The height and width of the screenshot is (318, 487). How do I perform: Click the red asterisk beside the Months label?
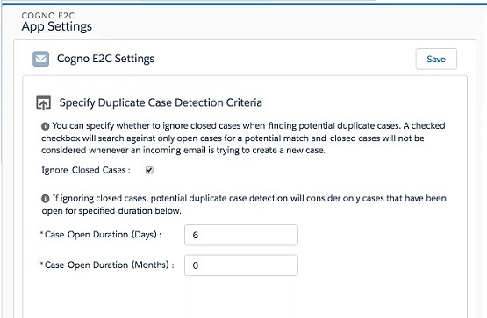(x=41, y=263)
